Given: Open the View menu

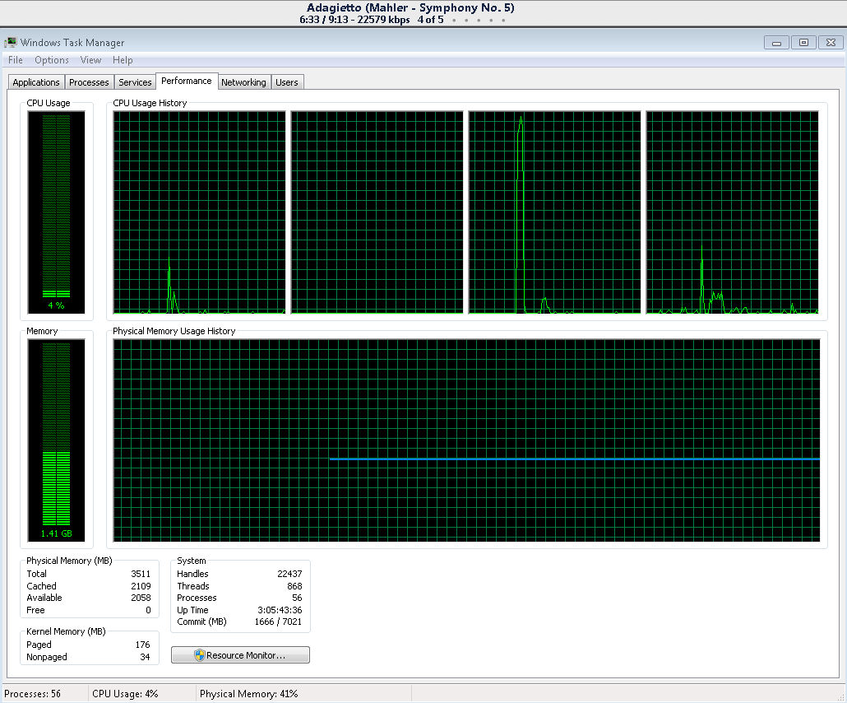Looking at the screenshot, I should [x=90, y=60].
